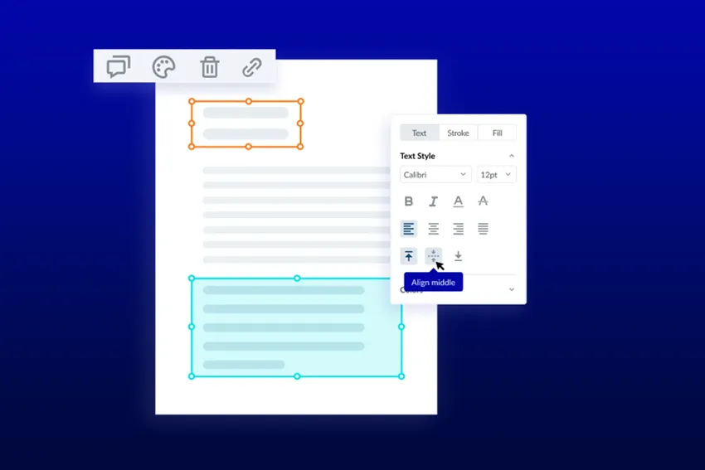Click the trash delete icon
Viewport: 705px width, 470px height.
coord(210,66)
